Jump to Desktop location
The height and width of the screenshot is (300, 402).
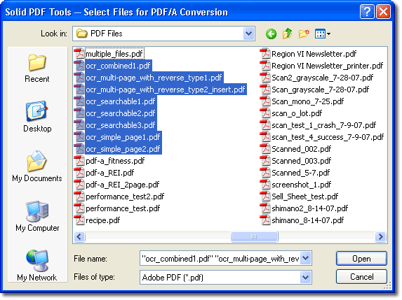pyautogui.click(x=37, y=117)
